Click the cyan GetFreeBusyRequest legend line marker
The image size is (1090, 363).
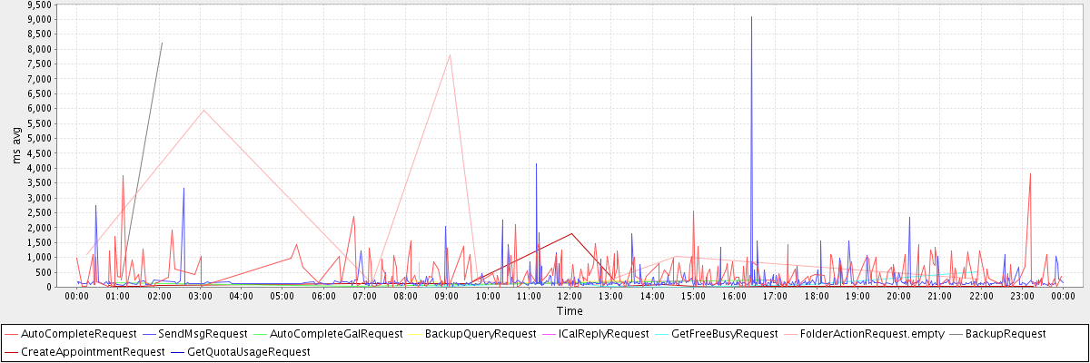point(660,334)
